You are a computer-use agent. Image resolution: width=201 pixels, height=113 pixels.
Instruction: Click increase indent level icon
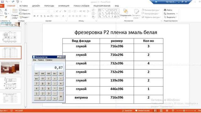[84, 11]
